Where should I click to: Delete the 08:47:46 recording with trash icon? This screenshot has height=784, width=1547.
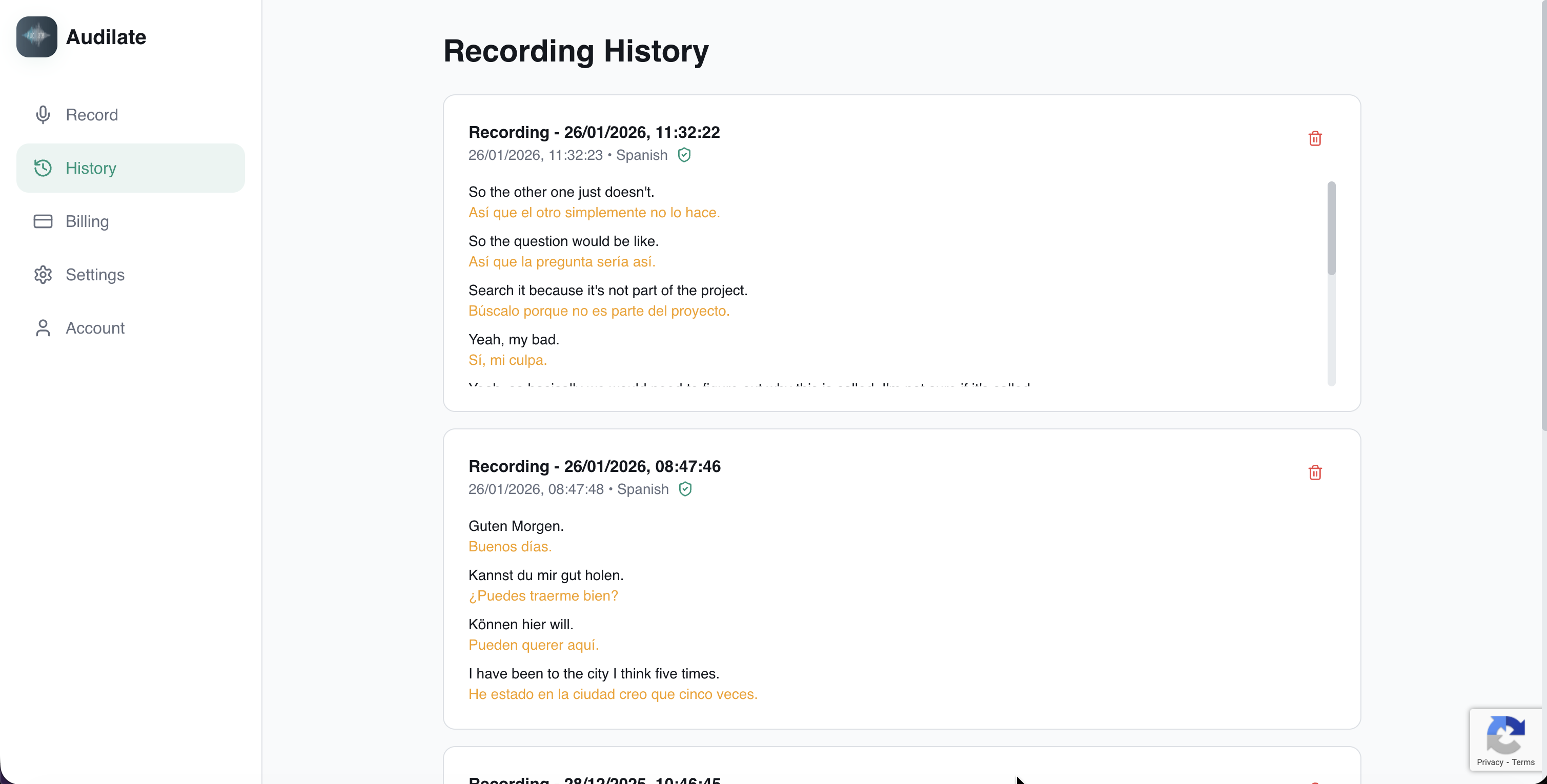pyautogui.click(x=1315, y=472)
